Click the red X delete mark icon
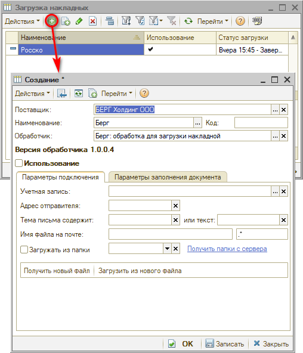The image size is (303, 353). click(92, 21)
